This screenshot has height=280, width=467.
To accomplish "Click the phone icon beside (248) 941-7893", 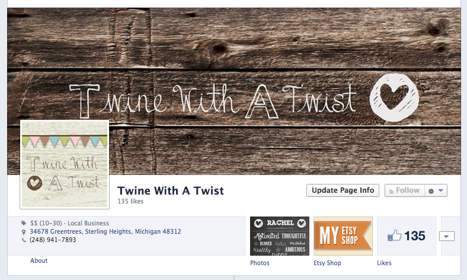I will 24,240.
